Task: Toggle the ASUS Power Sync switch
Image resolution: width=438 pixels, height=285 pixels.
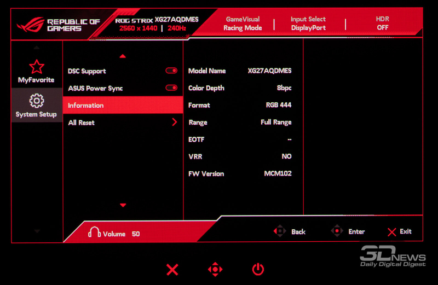Action: point(171,88)
